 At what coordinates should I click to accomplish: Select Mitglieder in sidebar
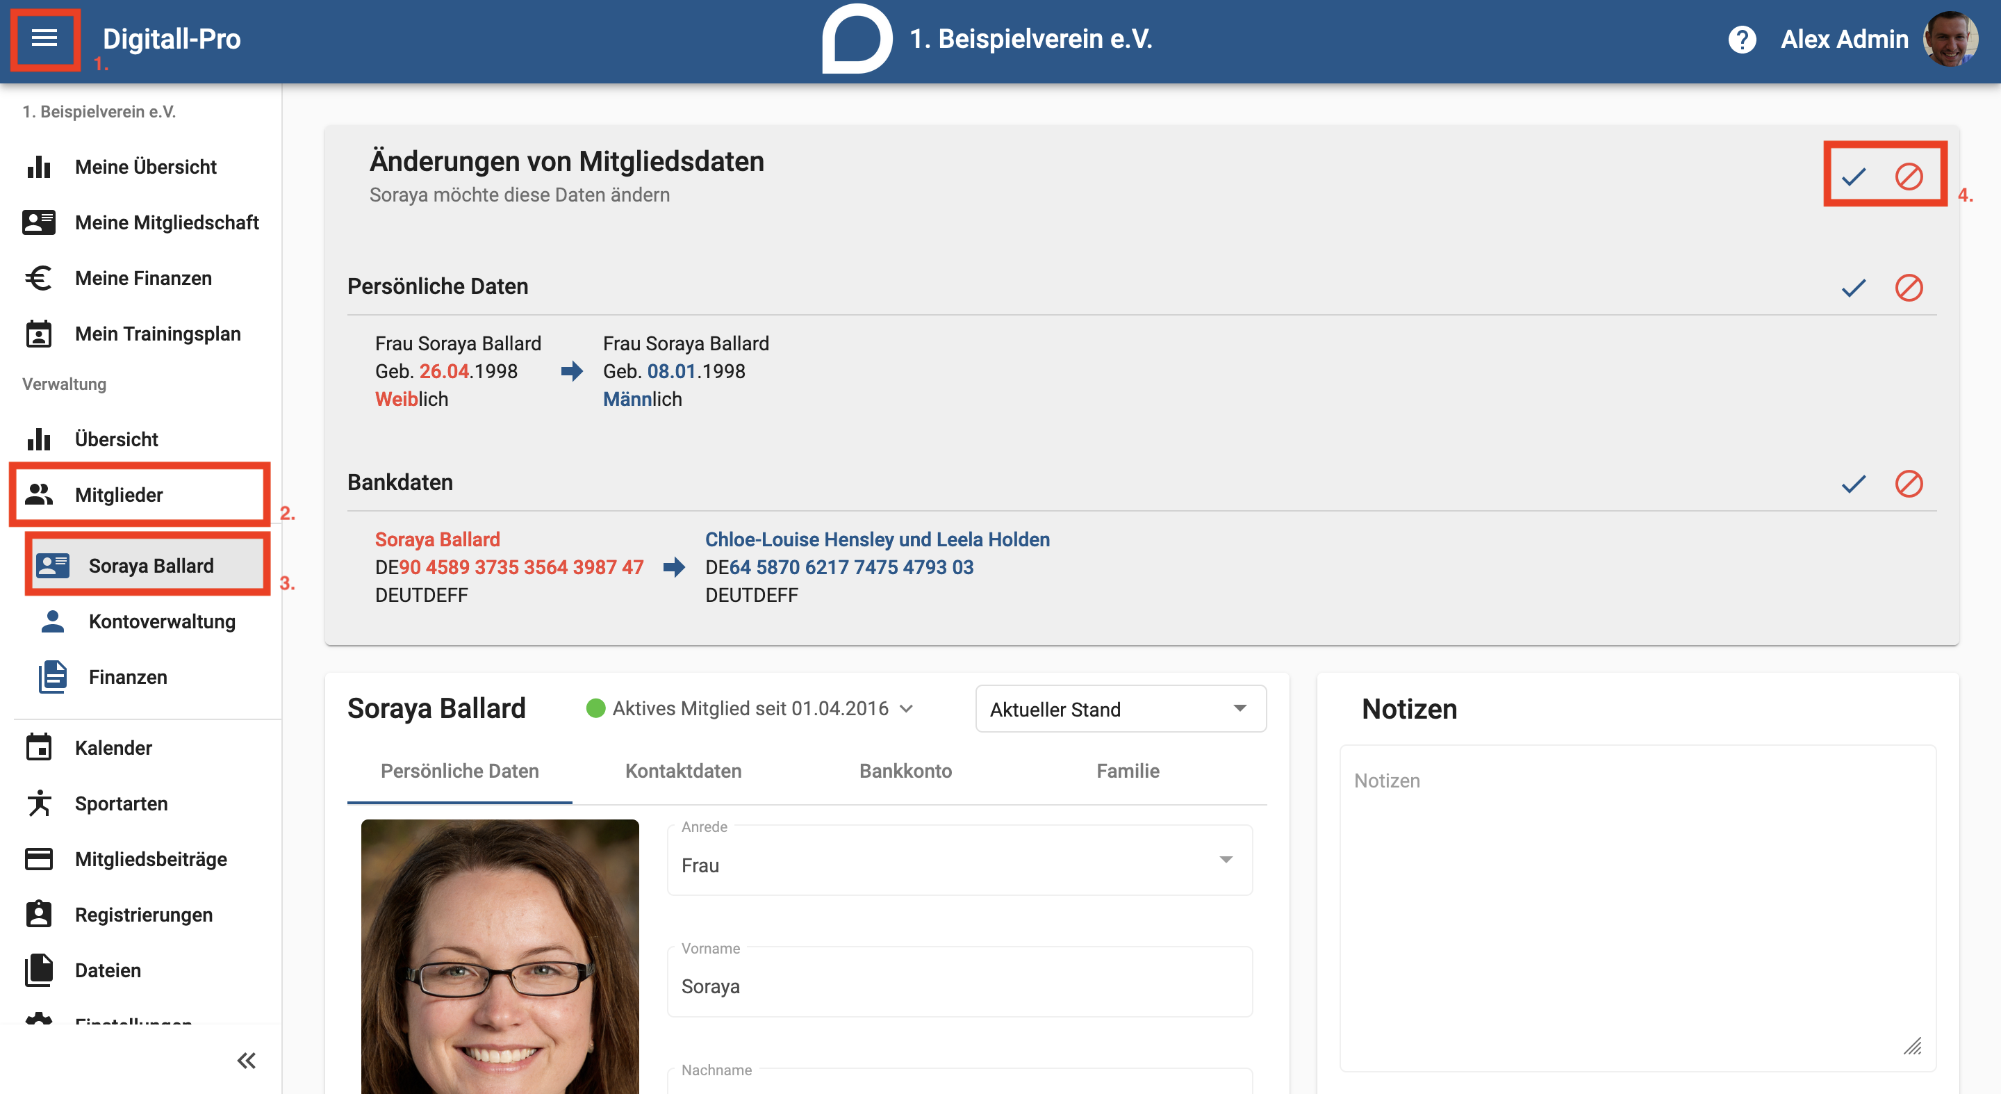click(140, 494)
